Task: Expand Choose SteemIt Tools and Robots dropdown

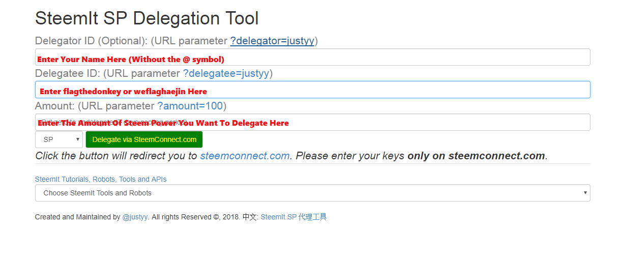Action: point(312,193)
